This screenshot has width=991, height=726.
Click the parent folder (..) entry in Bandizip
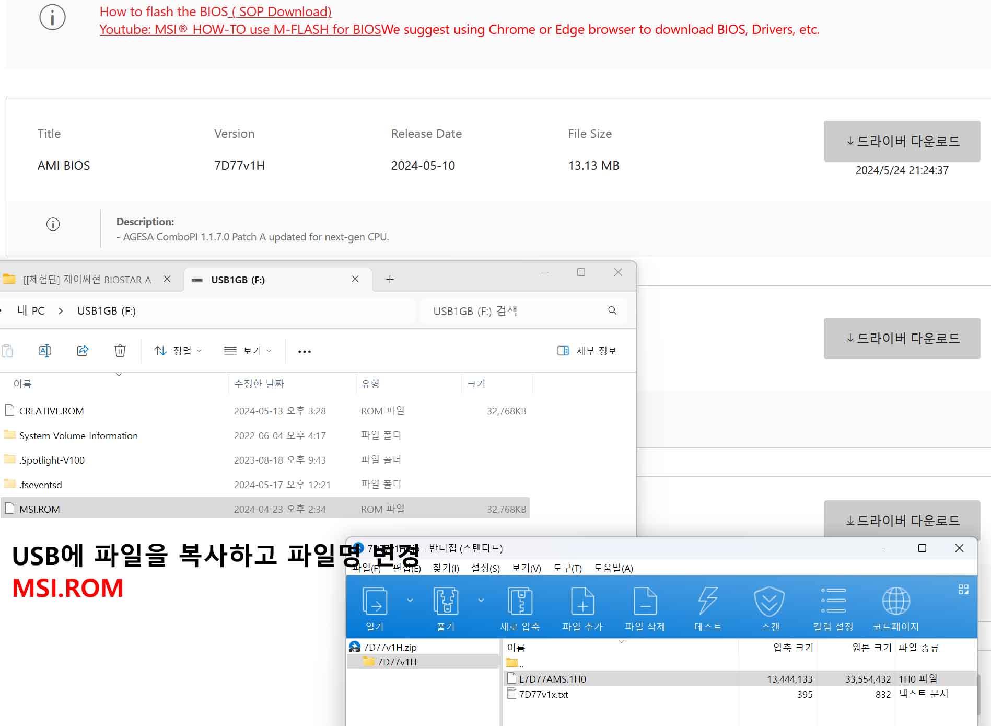coord(515,664)
